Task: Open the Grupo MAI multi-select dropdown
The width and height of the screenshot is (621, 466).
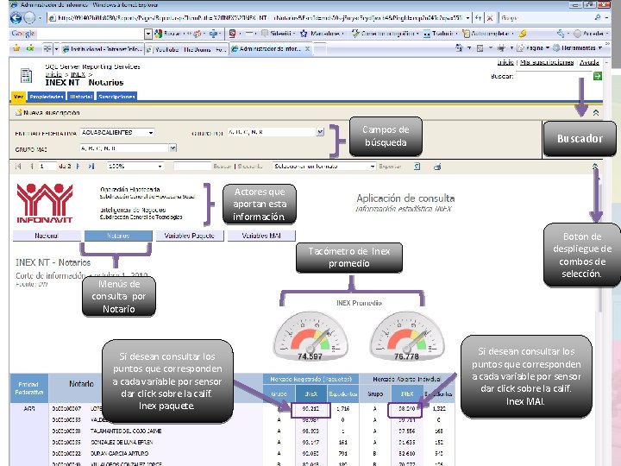Action: pyautogui.click(x=172, y=148)
